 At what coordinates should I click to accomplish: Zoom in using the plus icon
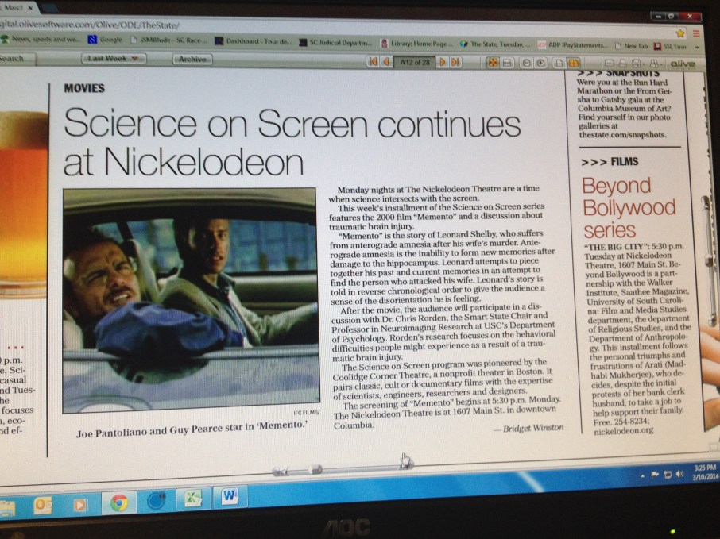coord(541,63)
